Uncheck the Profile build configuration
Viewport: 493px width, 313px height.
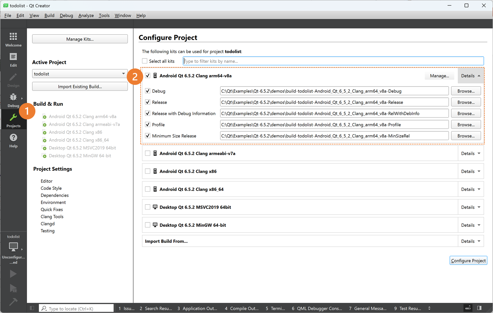pos(148,125)
